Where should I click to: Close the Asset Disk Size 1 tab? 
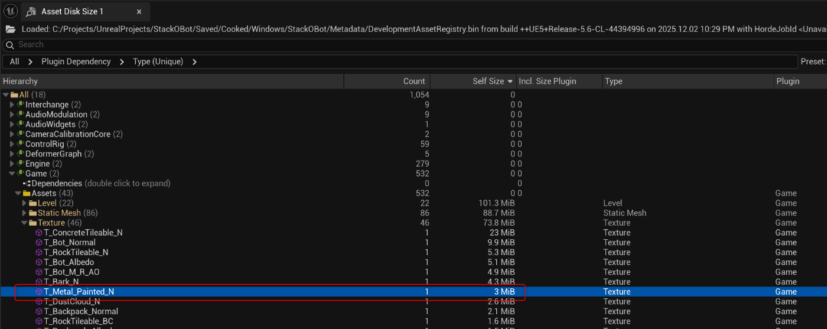tap(139, 12)
